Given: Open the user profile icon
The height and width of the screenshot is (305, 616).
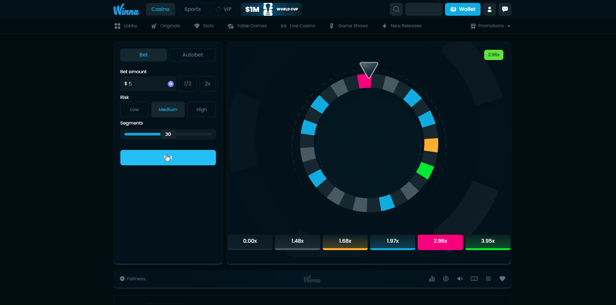Looking at the screenshot, I should pos(490,9).
